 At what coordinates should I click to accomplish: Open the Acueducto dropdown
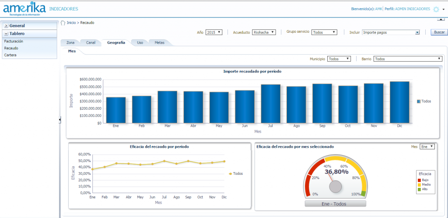click(x=264, y=32)
